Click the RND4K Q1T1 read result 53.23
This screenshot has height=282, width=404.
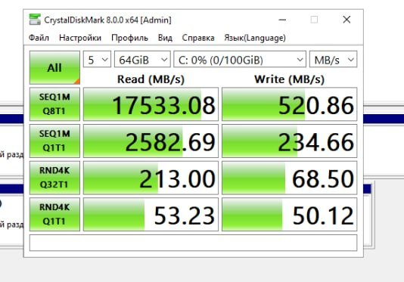(x=151, y=214)
